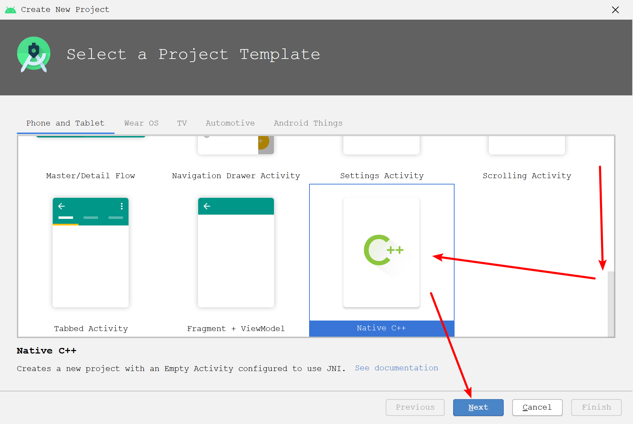Switch to the Automotive tab

pyautogui.click(x=230, y=123)
